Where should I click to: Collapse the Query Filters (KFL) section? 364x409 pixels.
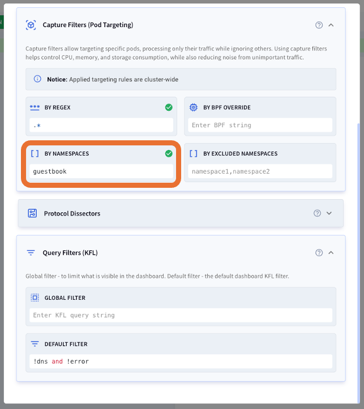331,253
